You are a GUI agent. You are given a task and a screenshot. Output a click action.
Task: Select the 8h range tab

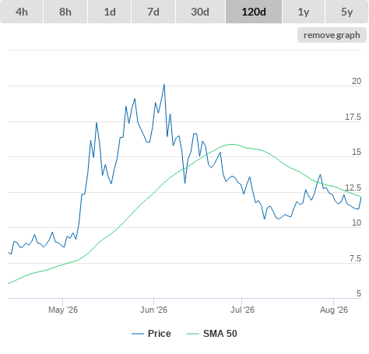[65, 12]
